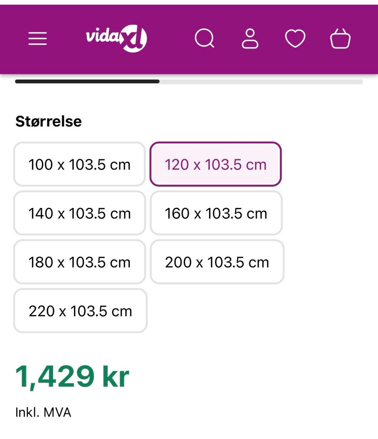Click purple header area between logo and search
Viewport: 378px width, 439px height.
coord(171,39)
